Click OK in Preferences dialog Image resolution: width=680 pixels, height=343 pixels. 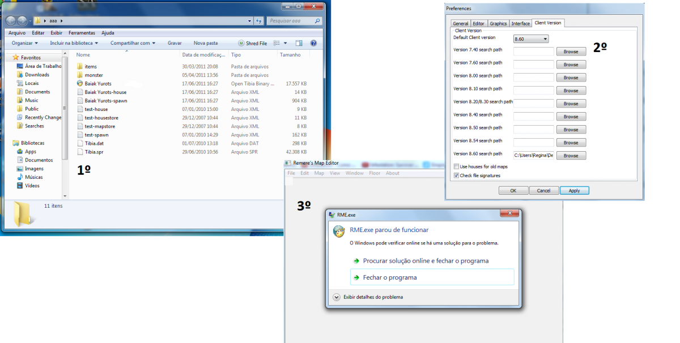coord(513,191)
